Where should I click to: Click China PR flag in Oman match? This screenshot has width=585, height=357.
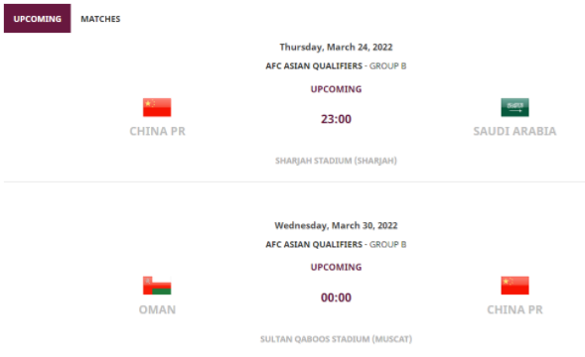[x=514, y=286]
